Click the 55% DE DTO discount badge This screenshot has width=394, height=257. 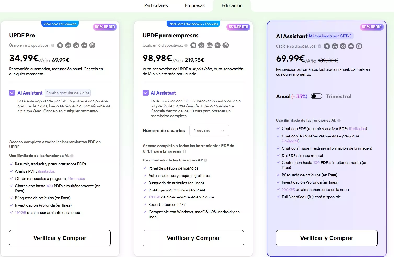238,27
